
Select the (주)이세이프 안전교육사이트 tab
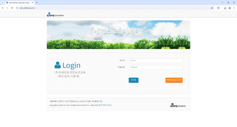click(19, 3)
